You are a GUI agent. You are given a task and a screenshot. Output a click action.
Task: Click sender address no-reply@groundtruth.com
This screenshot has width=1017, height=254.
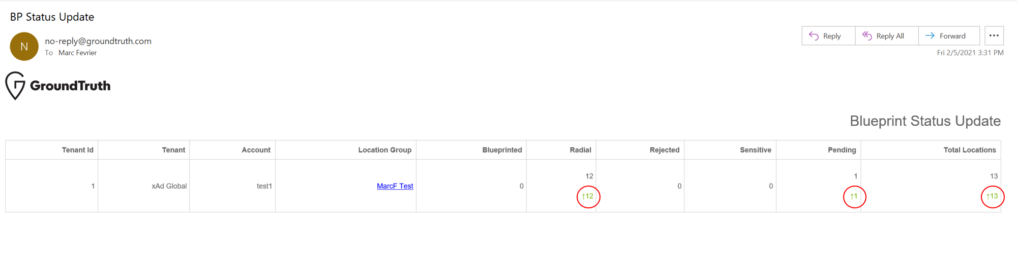point(98,41)
